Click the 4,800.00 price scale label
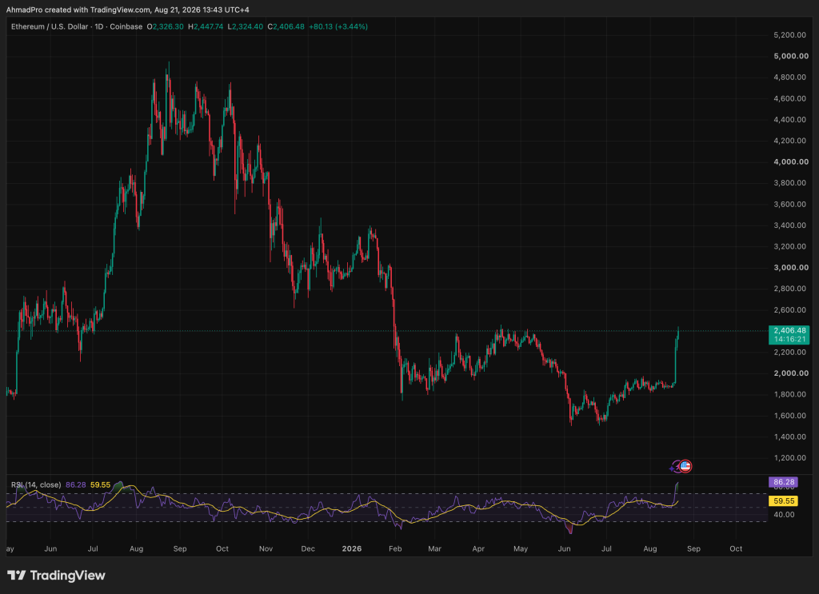 791,78
